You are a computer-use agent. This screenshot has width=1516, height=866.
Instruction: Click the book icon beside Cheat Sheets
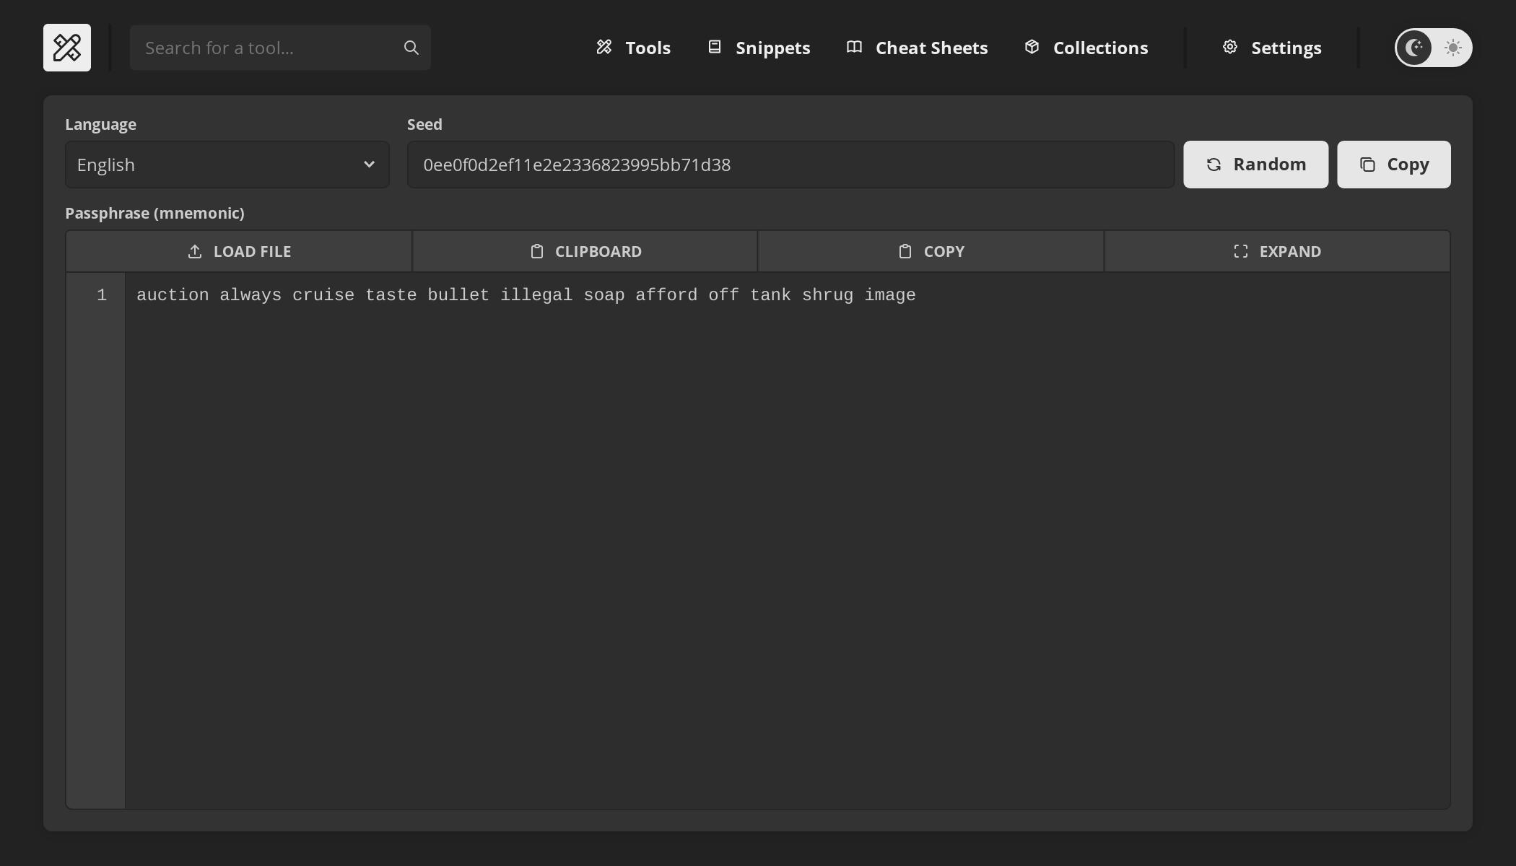(853, 47)
